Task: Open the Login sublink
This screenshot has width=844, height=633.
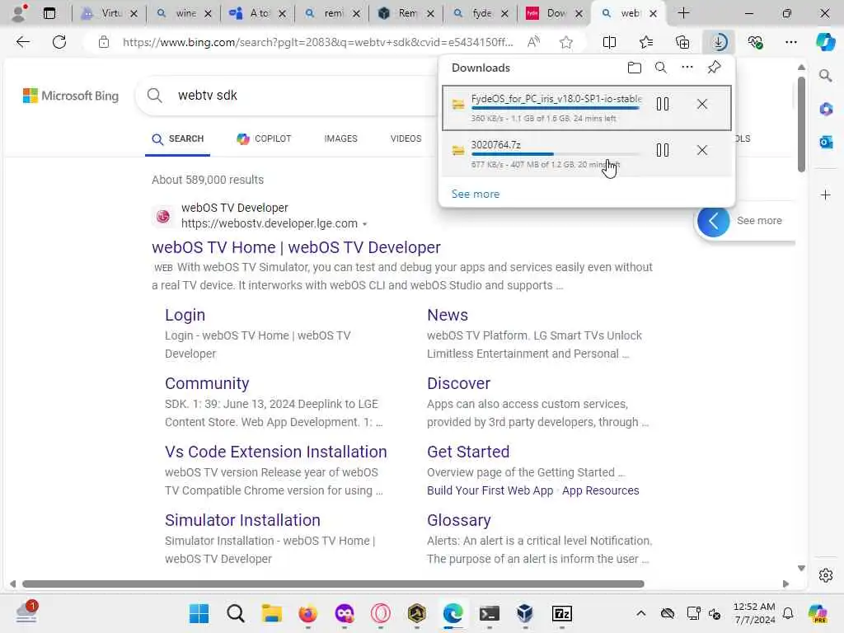Action: [x=185, y=315]
